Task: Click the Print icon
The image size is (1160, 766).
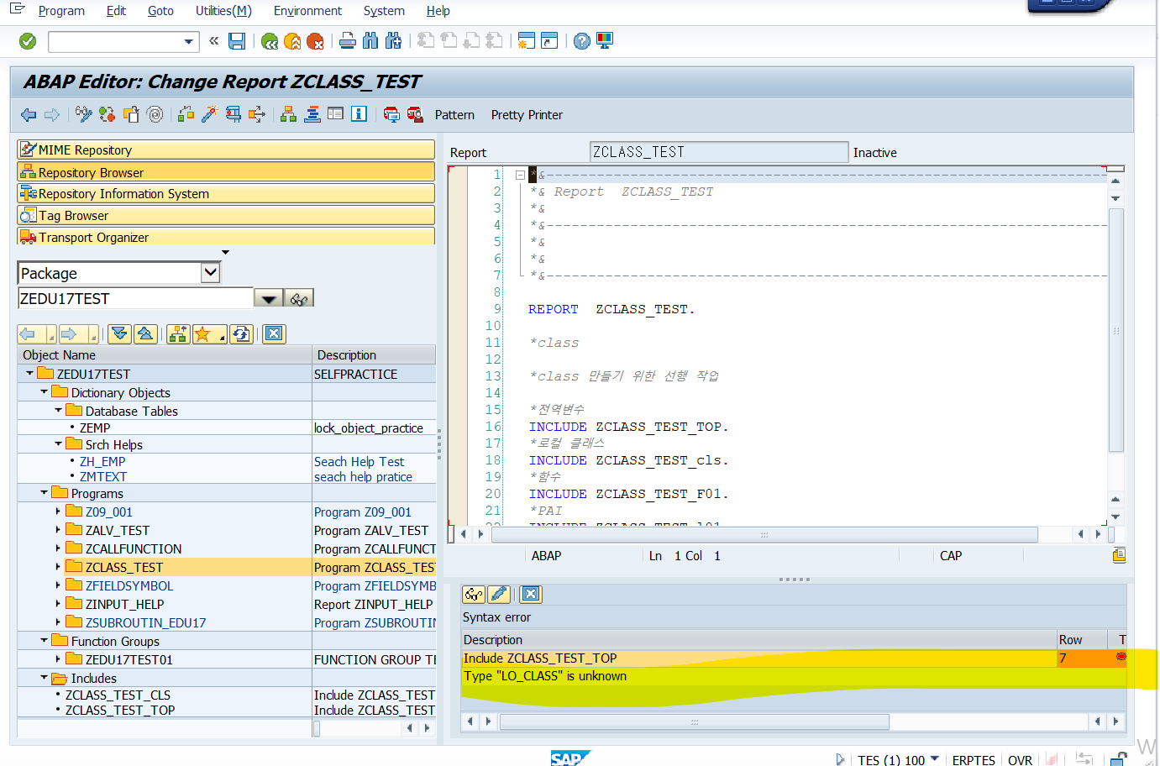Action: pyautogui.click(x=348, y=40)
